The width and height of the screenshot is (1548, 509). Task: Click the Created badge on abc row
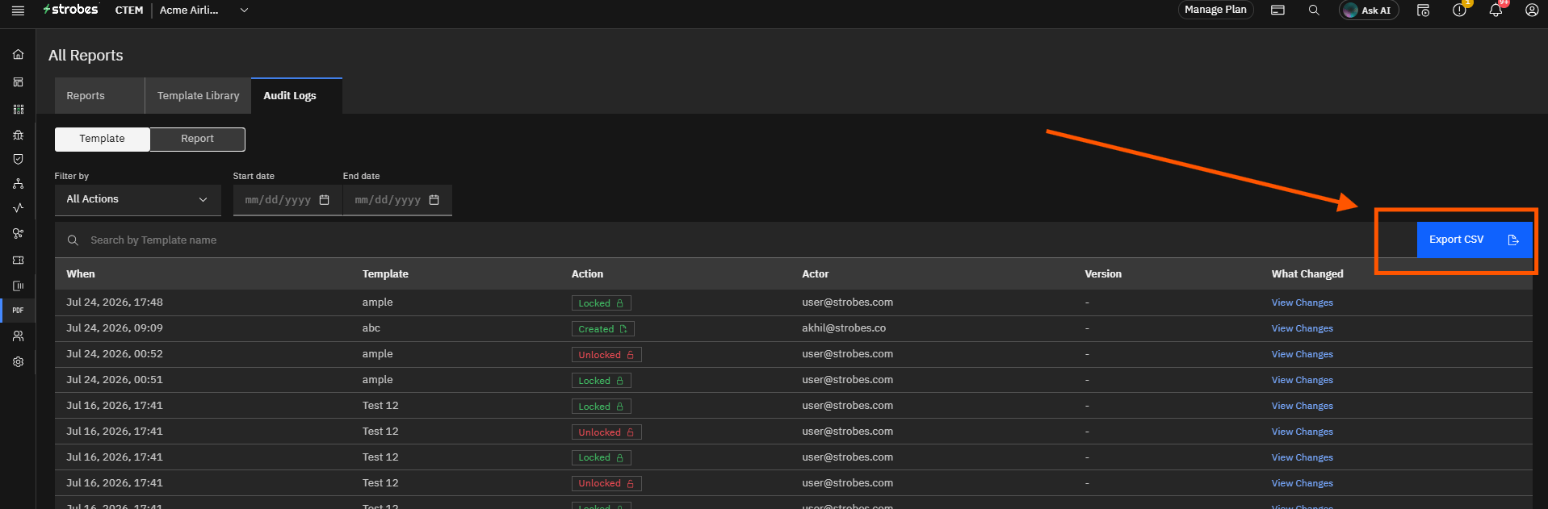(x=602, y=329)
